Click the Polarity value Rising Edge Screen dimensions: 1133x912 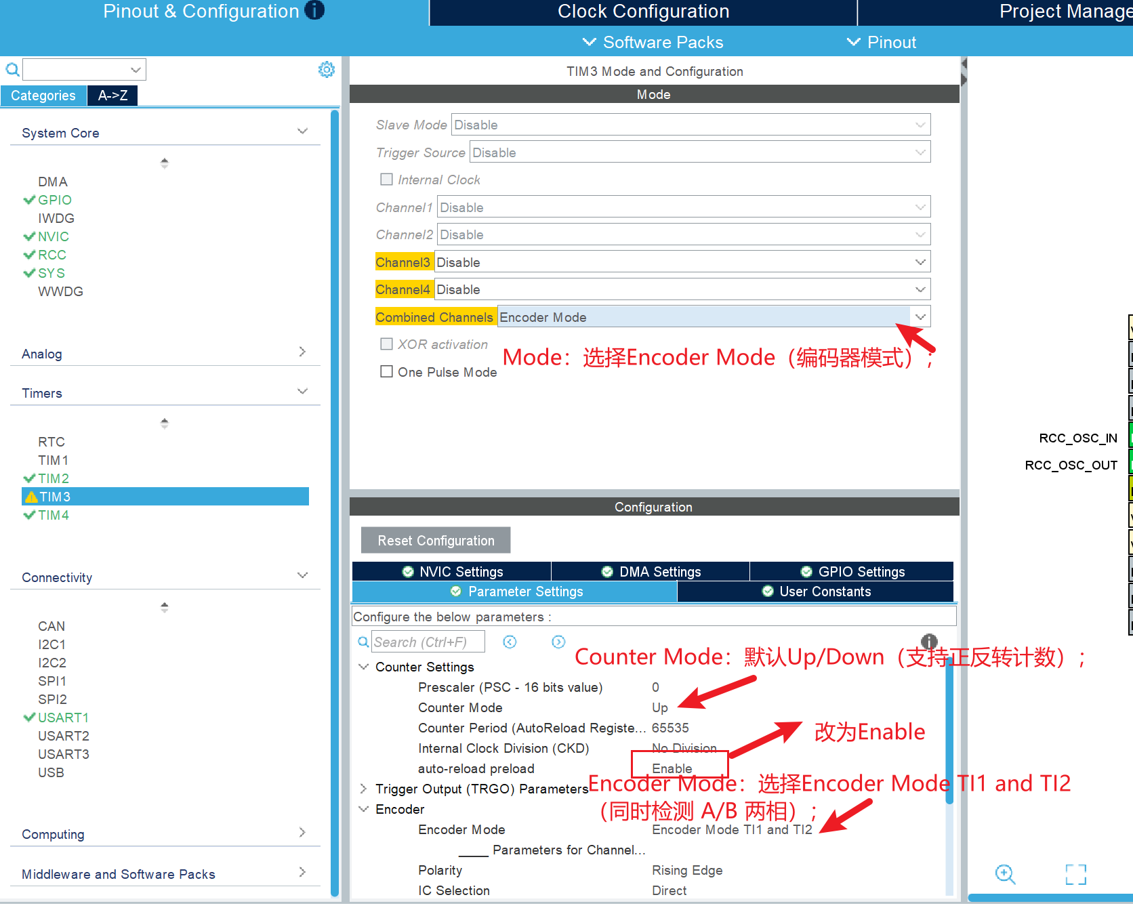click(x=687, y=870)
